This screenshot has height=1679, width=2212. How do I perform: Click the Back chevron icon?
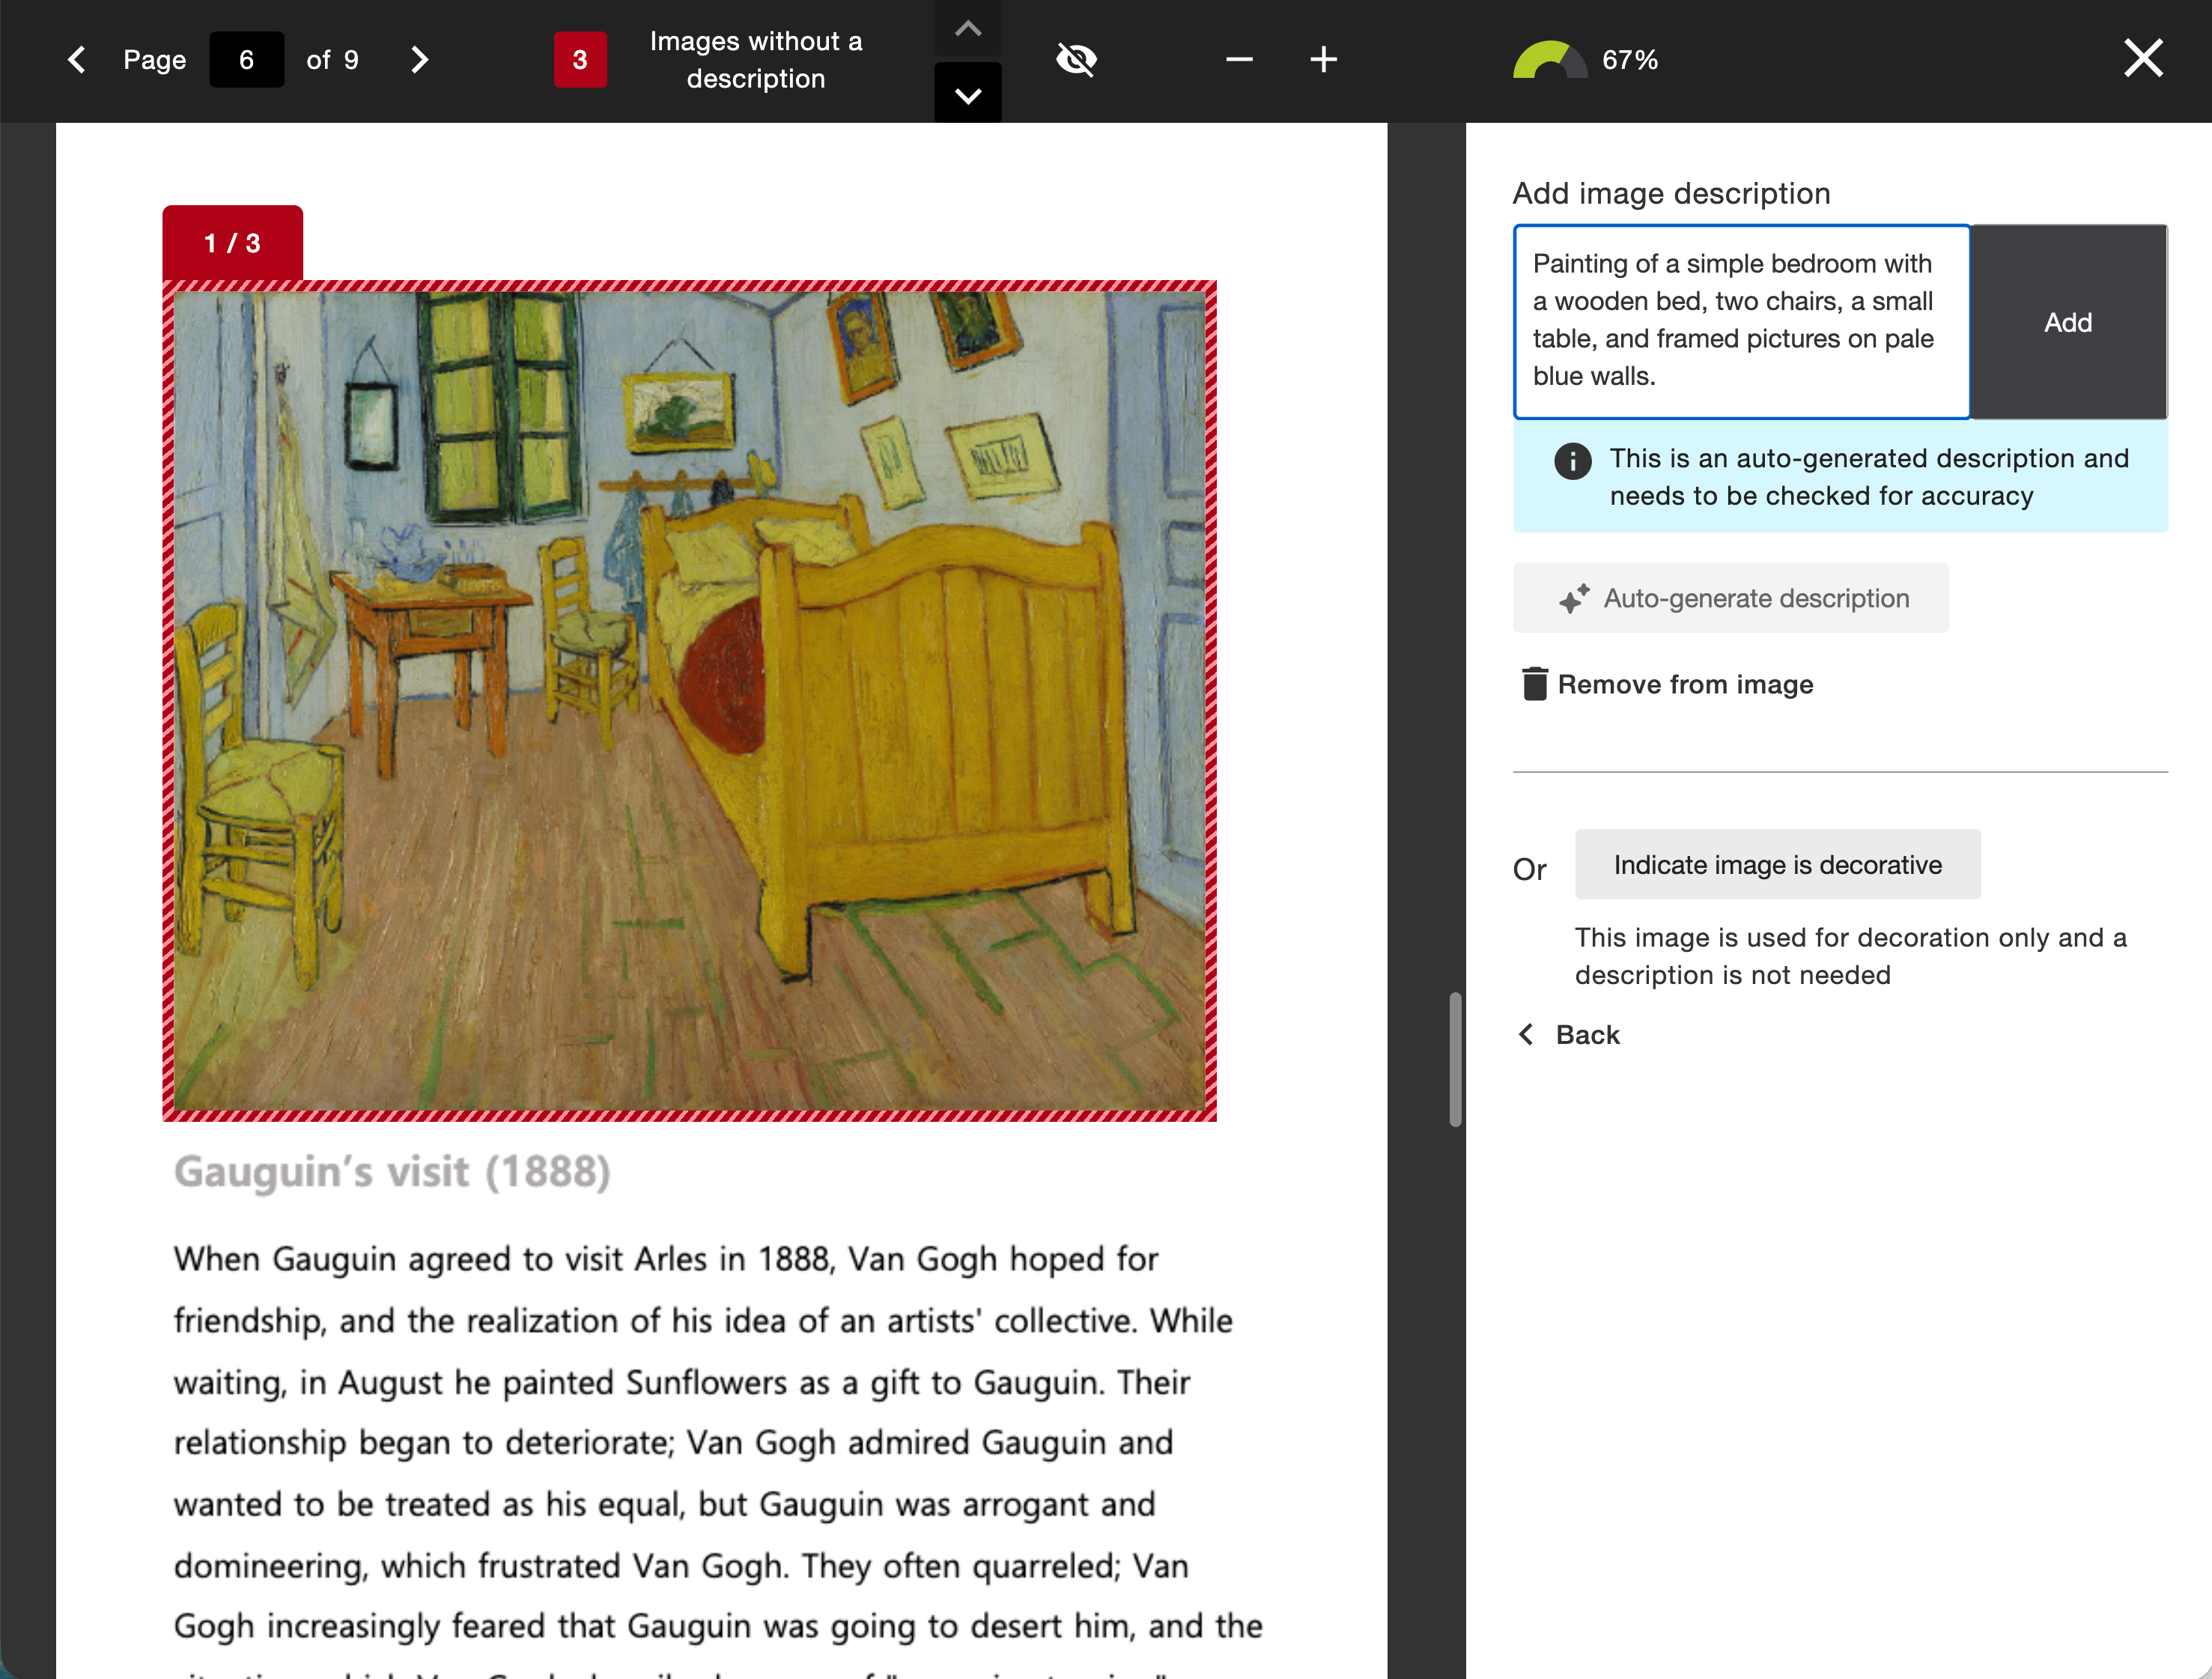(1526, 1035)
